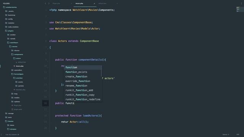This screenshot has height=137, width=244.
Task: Click the FOLDERS sidebar heading
Action: click(6, 3)
